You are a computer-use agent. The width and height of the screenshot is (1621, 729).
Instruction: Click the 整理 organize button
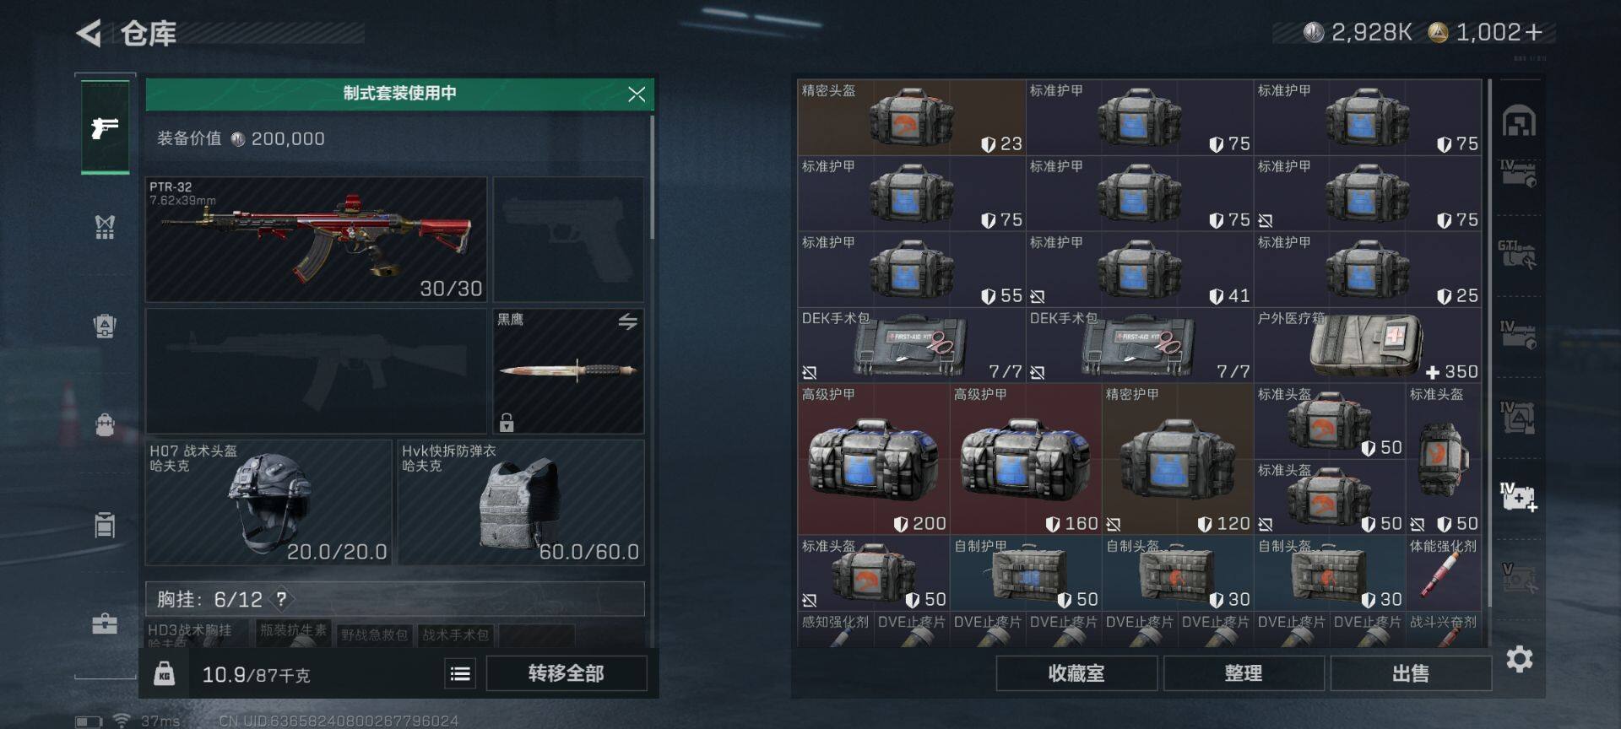pos(1244,673)
